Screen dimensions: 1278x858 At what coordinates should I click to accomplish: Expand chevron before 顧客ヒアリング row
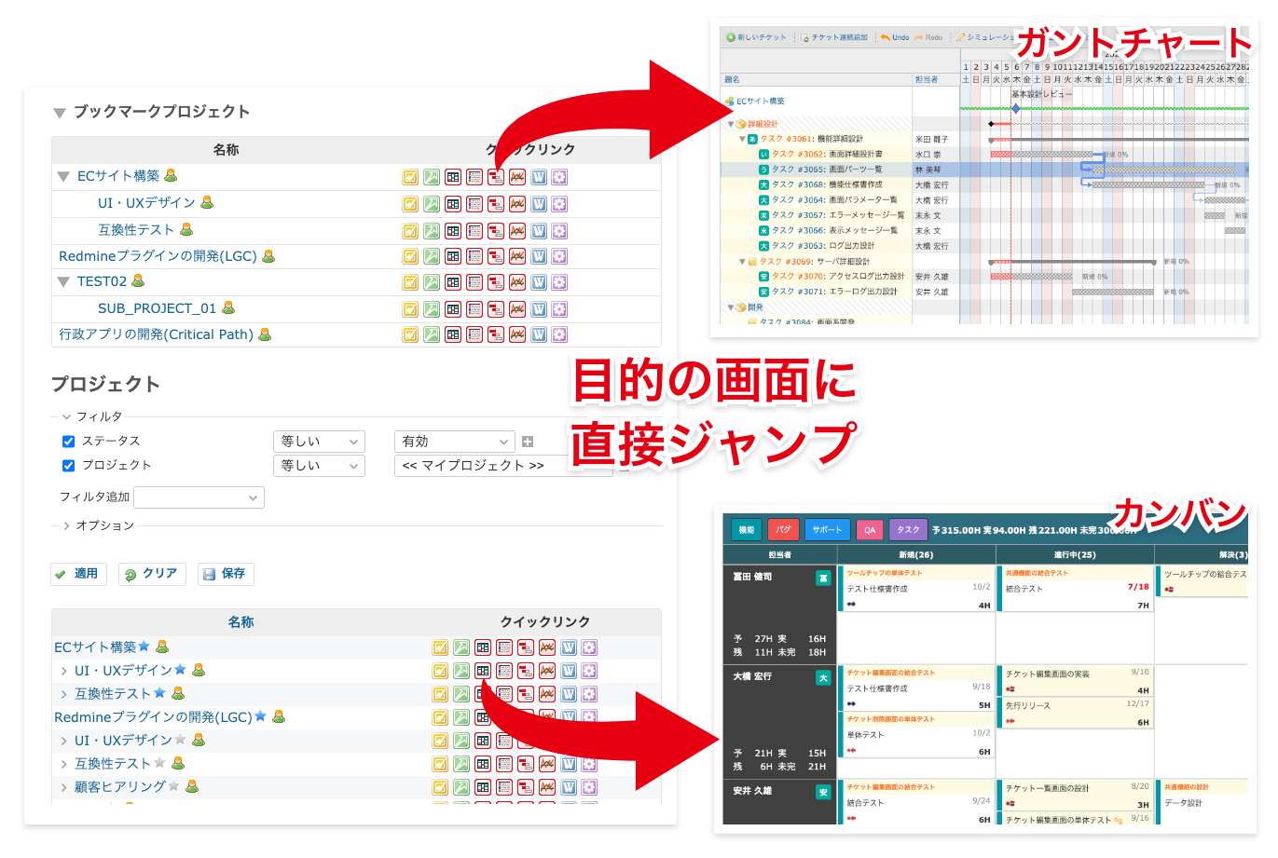[x=63, y=787]
